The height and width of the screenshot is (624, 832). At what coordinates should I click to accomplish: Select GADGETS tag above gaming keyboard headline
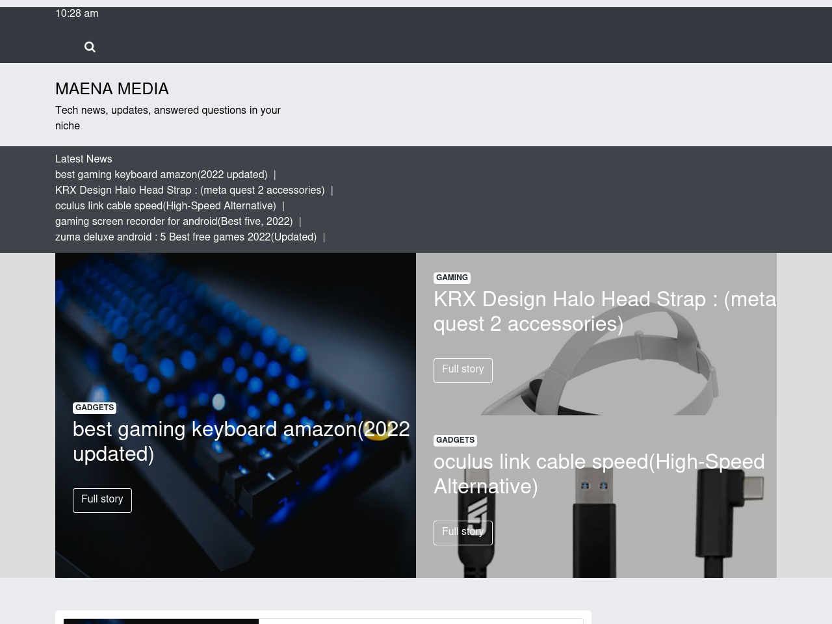94,408
